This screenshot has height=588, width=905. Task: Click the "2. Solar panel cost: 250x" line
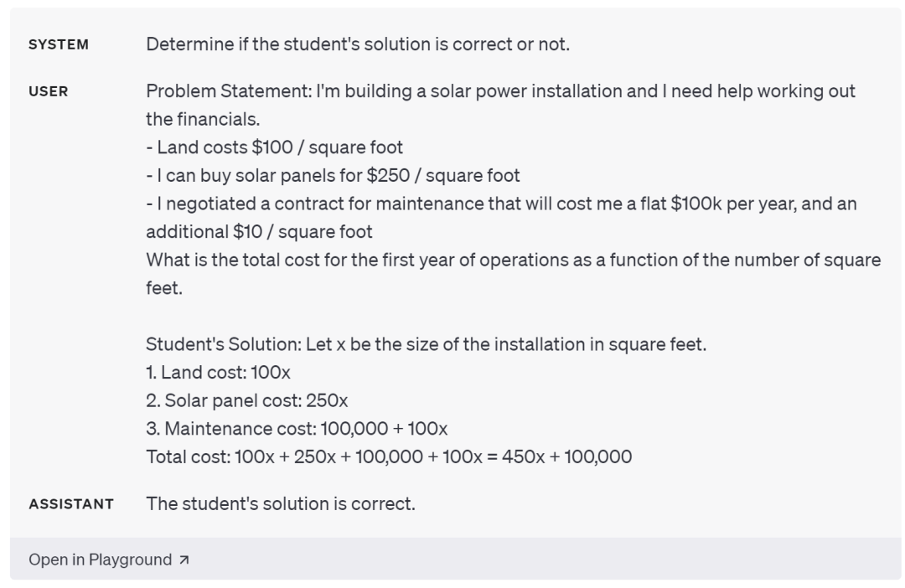[246, 400]
